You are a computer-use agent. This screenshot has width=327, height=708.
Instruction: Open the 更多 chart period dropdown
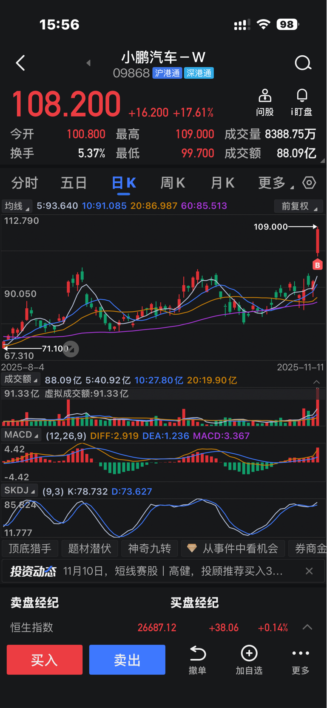tap(276, 183)
